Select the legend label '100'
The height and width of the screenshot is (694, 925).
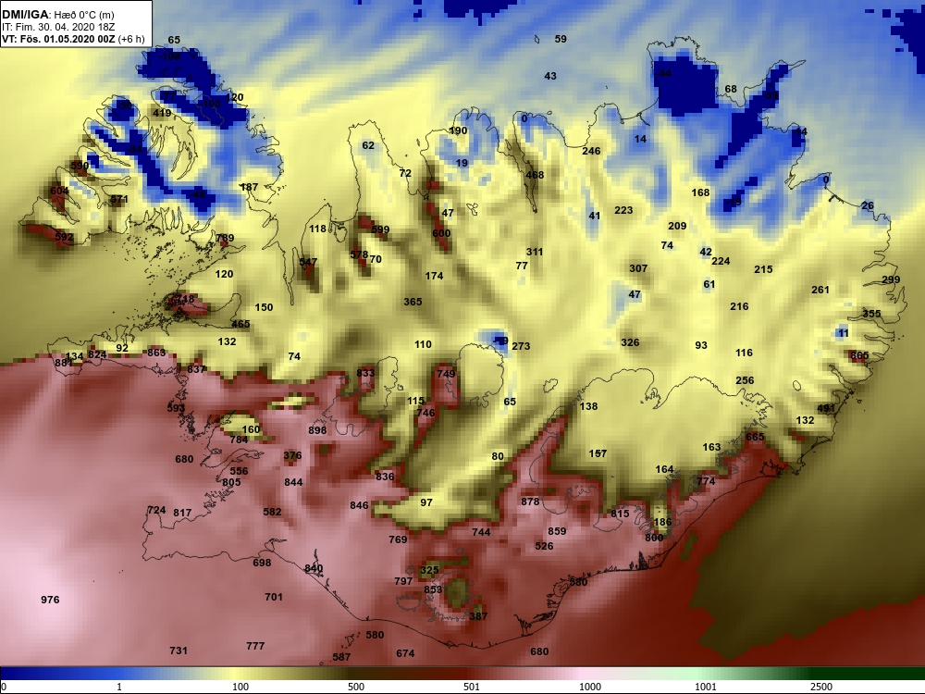(x=240, y=687)
